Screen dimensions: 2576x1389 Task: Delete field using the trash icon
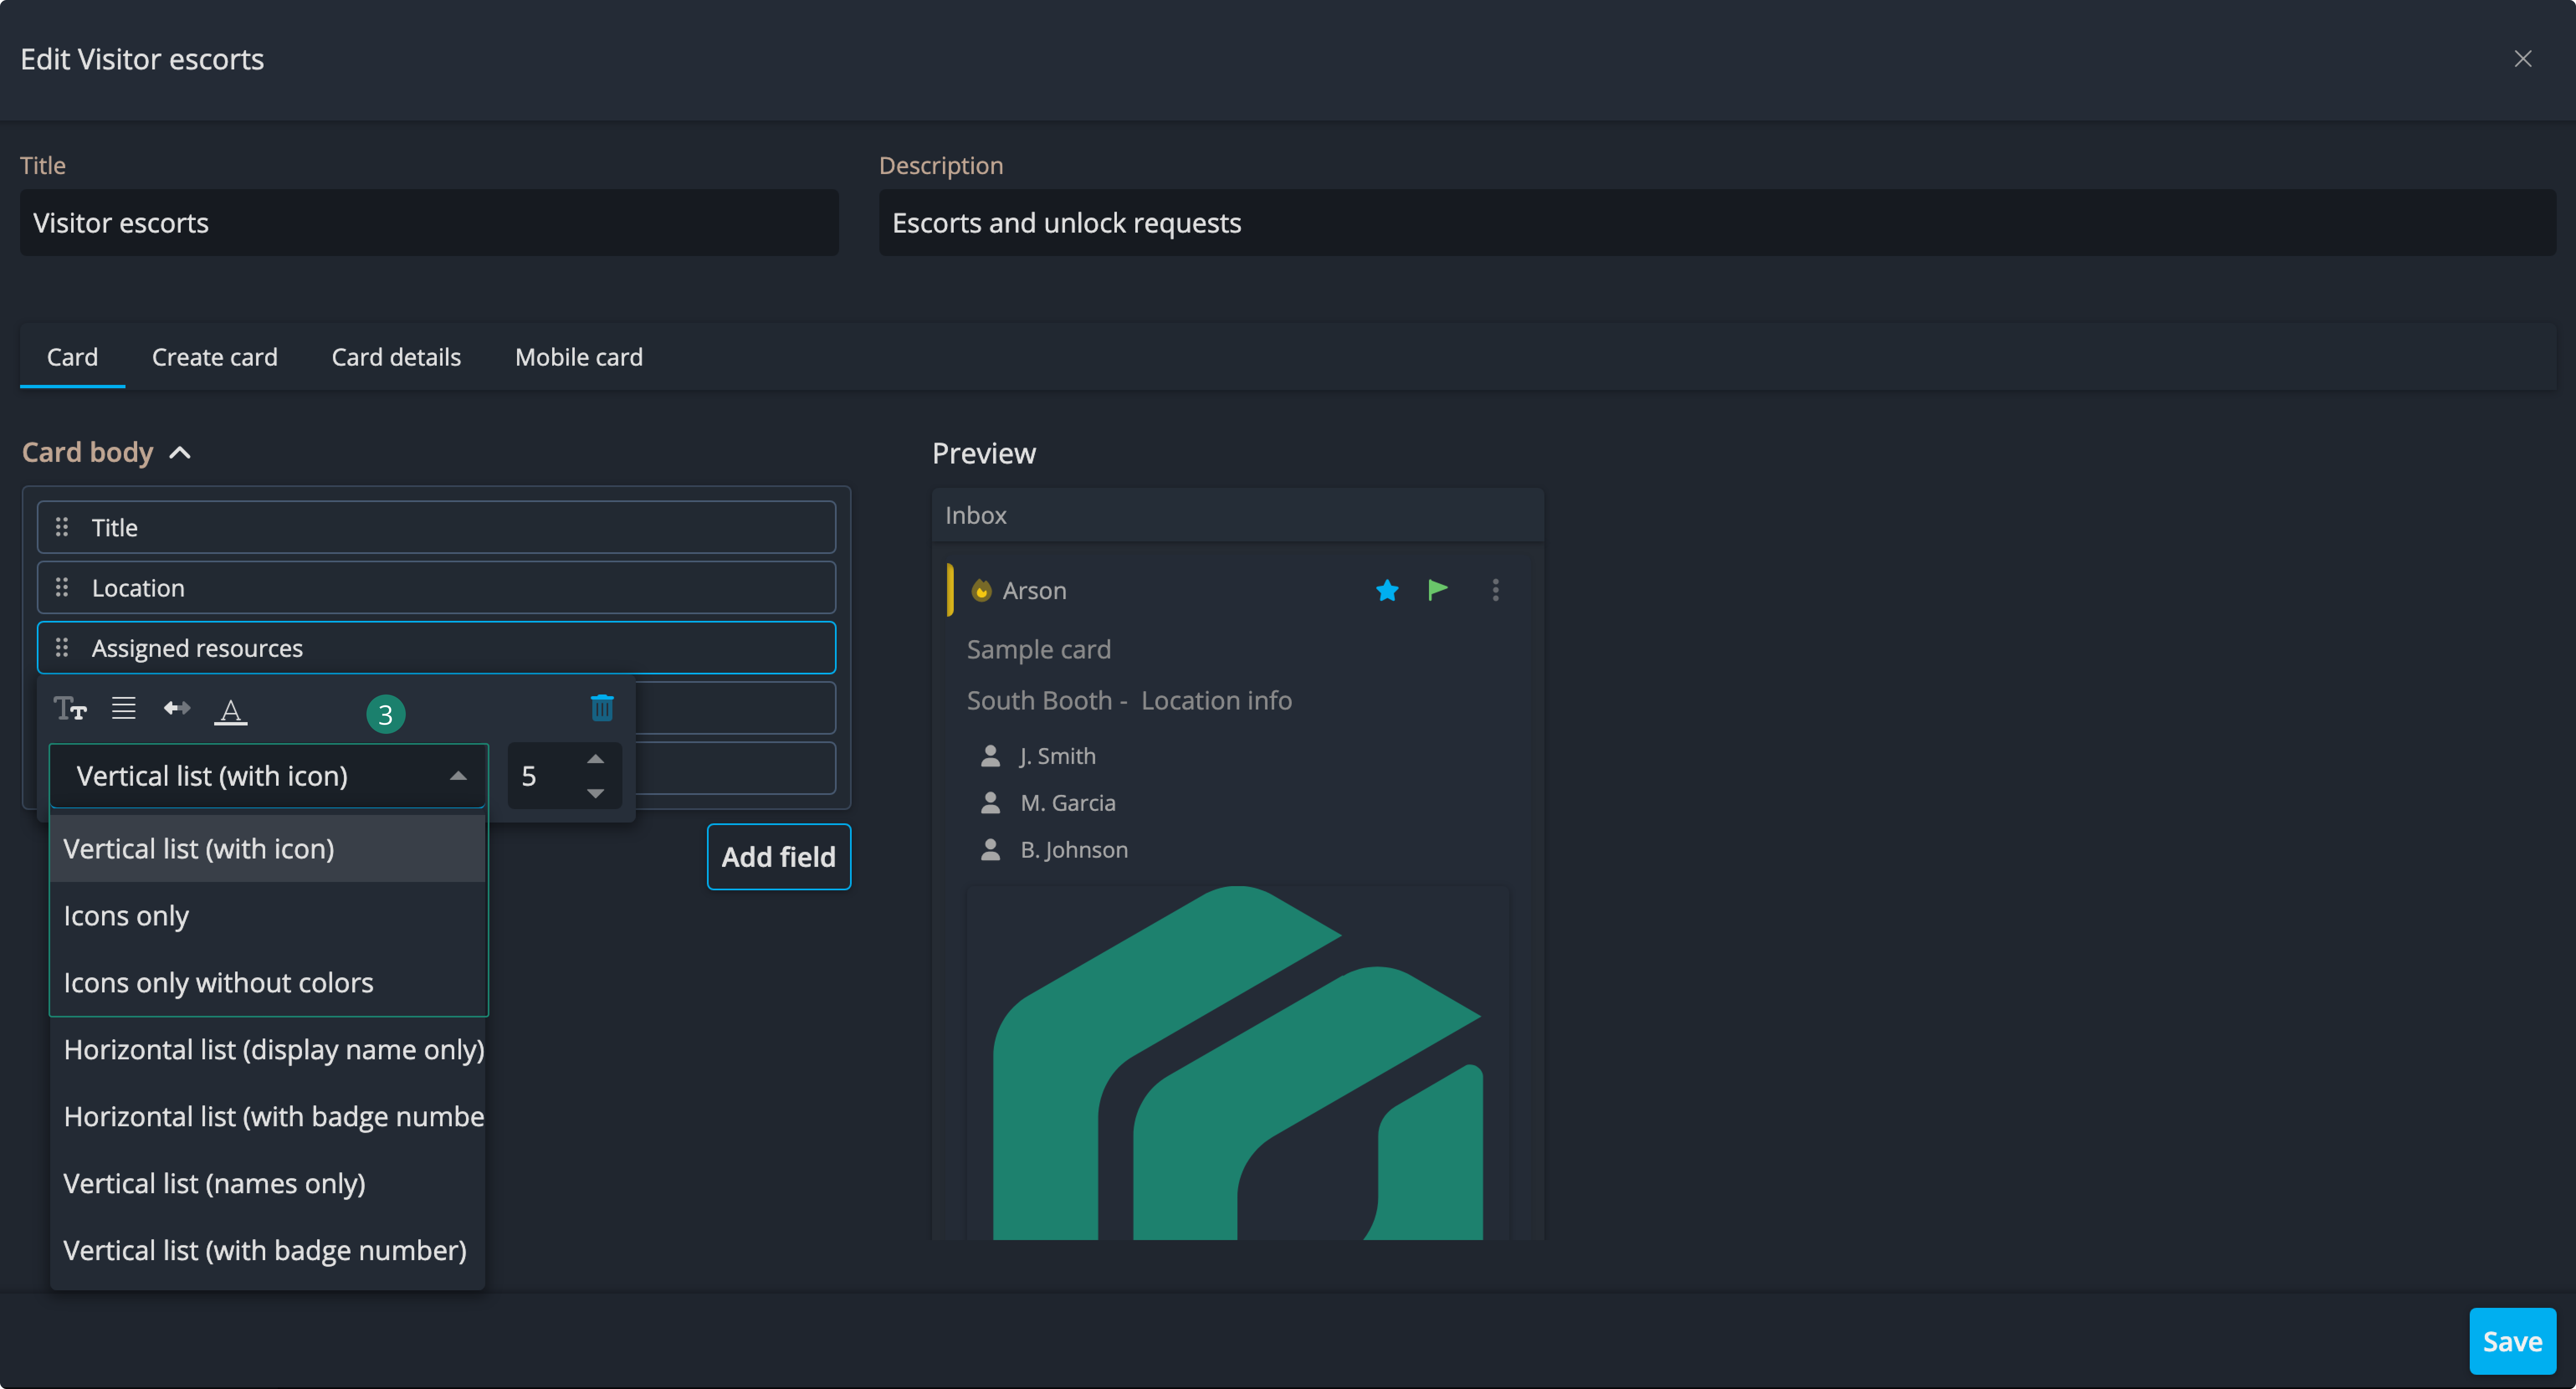pyautogui.click(x=602, y=708)
